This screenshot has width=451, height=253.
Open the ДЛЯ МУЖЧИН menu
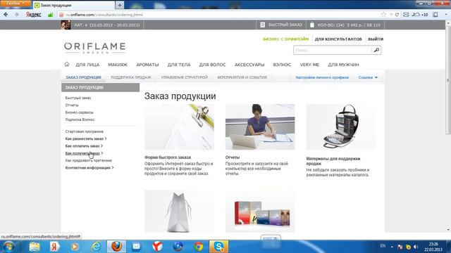coord(343,65)
